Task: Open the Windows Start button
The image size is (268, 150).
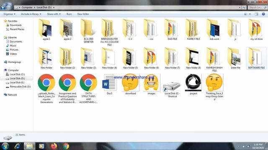Action: coord(5,146)
